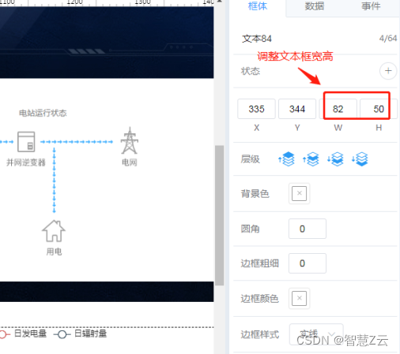Move layer down one level
The image size is (400, 354).
click(335, 159)
